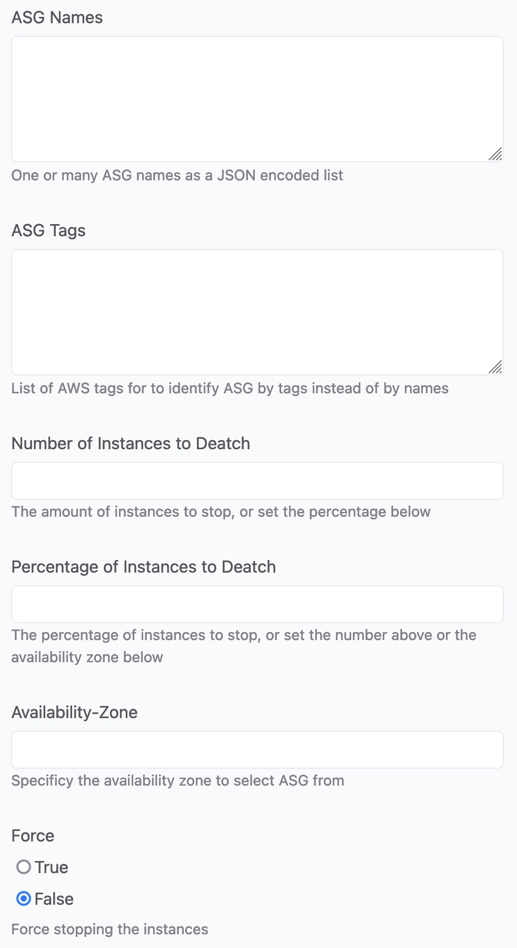The image size is (517, 948).
Task: Select the False radio button under Force
Action: tap(24, 898)
